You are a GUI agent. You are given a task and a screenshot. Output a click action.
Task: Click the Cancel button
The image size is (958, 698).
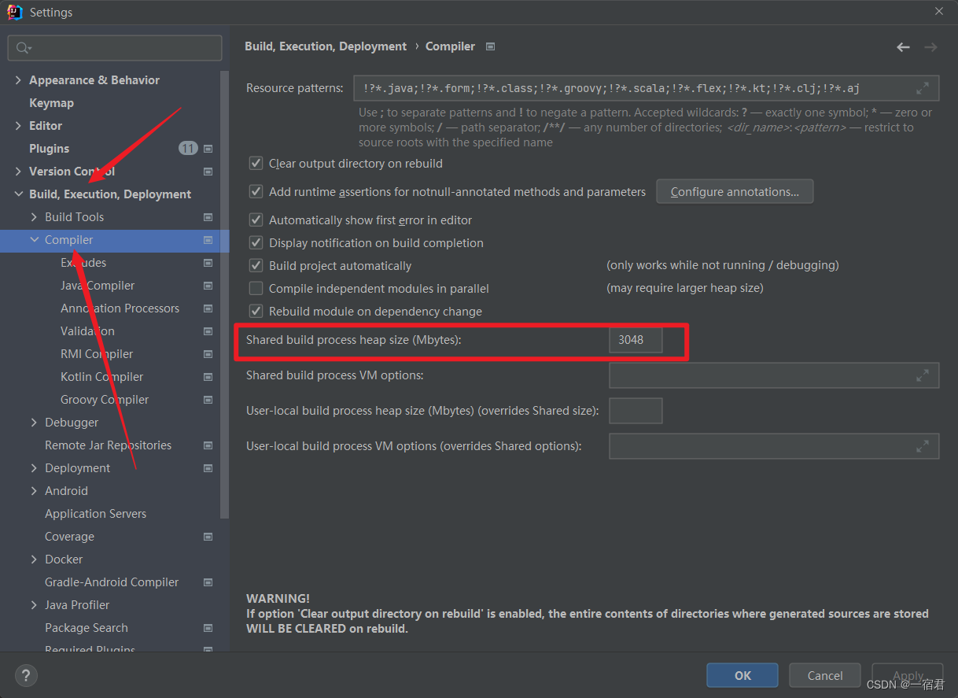click(825, 675)
